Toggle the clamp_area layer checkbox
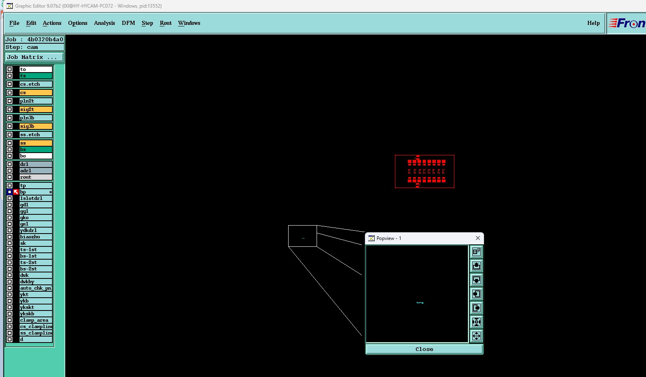 (x=10, y=320)
